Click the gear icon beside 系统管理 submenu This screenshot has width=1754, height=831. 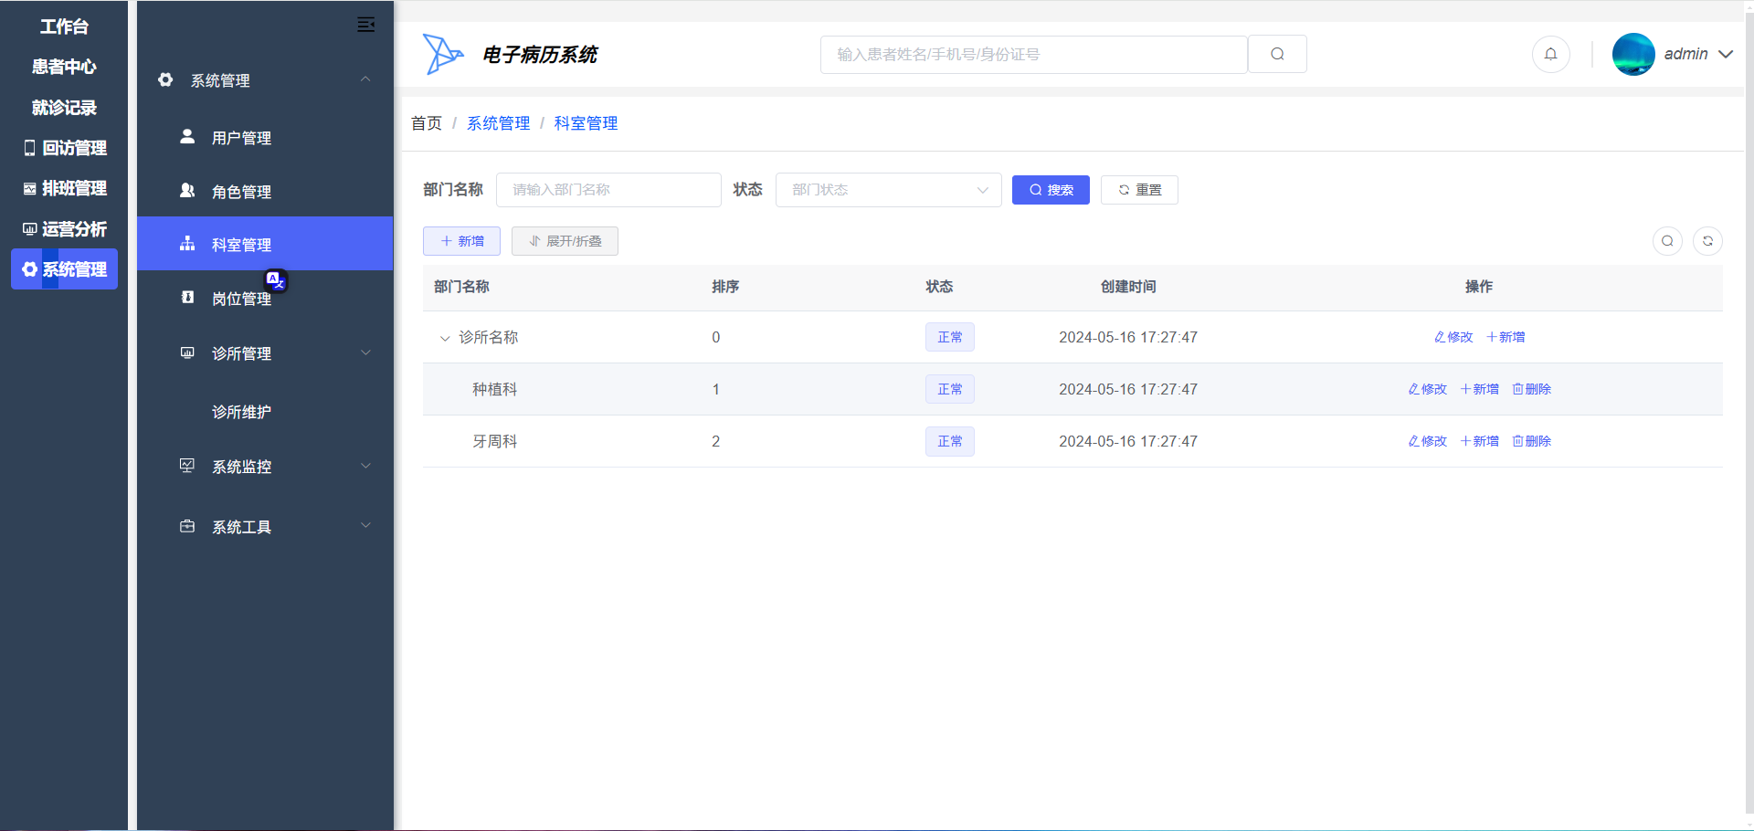pyautogui.click(x=165, y=80)
